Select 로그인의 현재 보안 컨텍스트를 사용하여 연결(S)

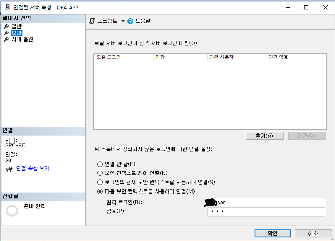point(100,182)
